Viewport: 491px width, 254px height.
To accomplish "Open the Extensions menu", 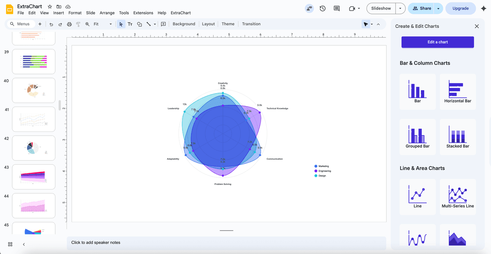I will coord(143,13).
